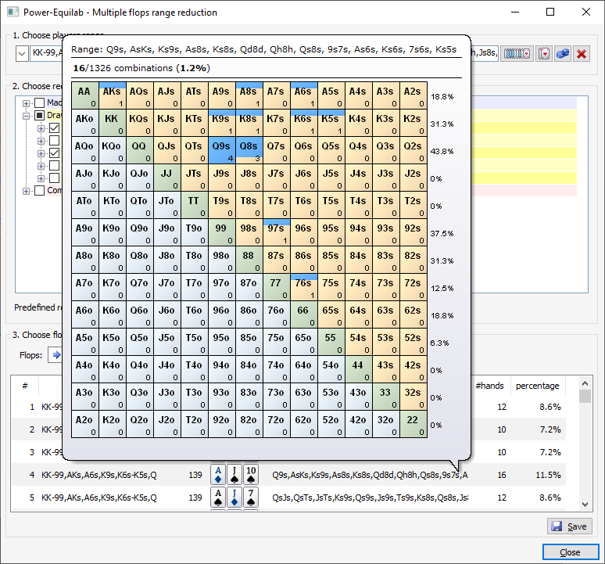Click the Close button
The image size is (605, 564).
[x=571, y=552]
